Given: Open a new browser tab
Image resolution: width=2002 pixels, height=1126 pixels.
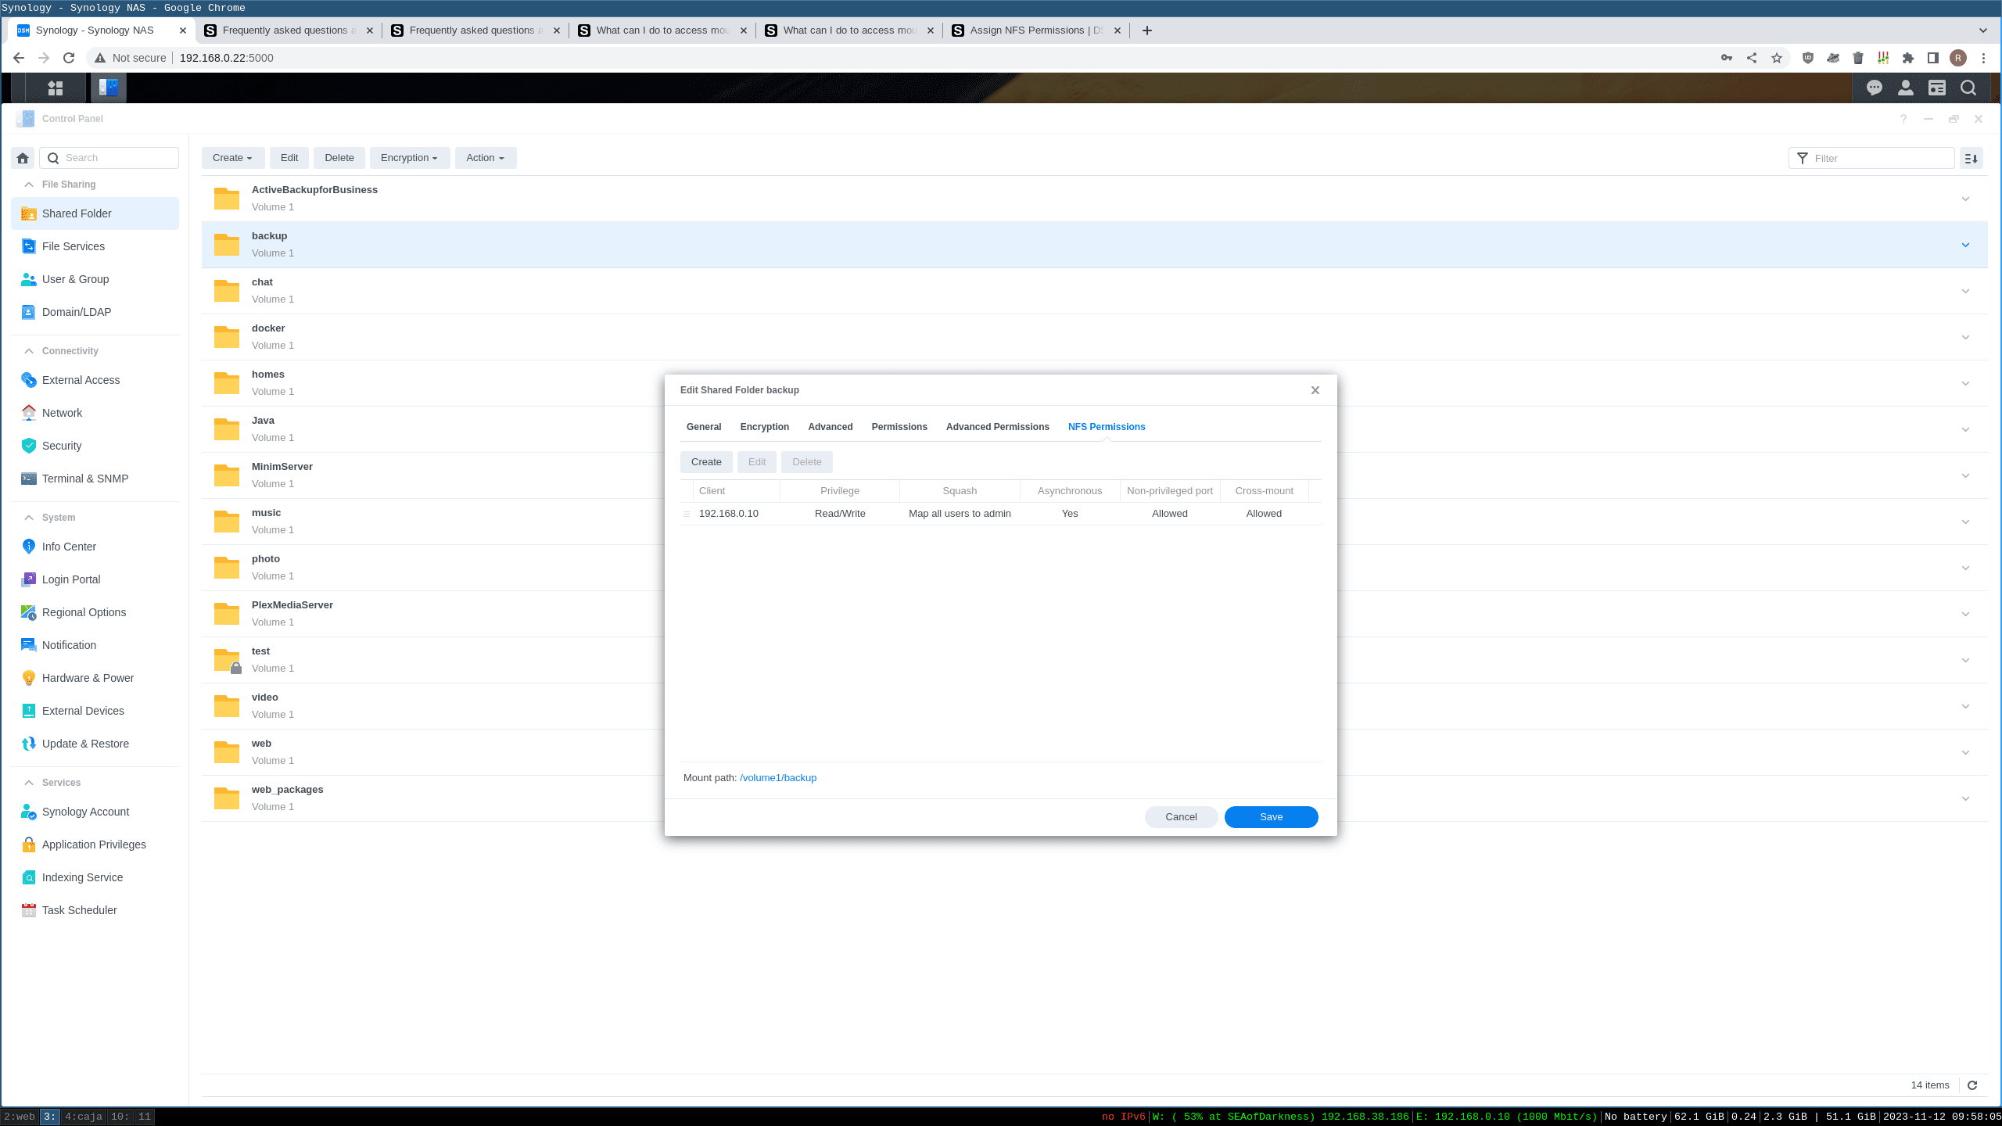Looking at the screenshot, I should pyautogui.click(x=1147, y=30).
